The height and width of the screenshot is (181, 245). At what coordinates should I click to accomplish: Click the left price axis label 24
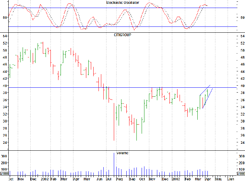tap(5, 142)
